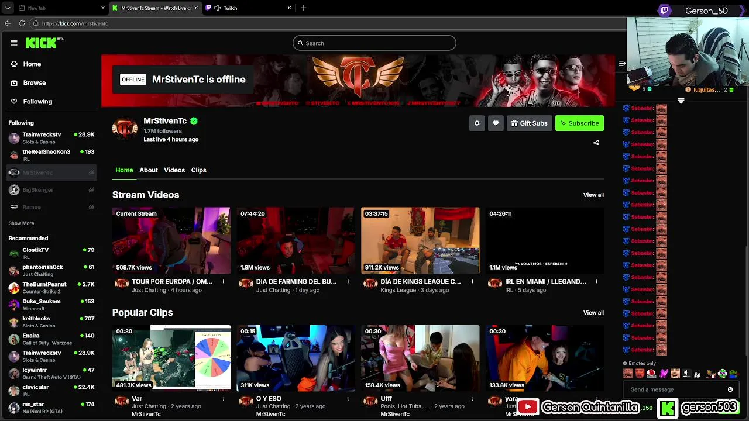
Task: Expand followed channels with Show More
Action: pos(21,223)
